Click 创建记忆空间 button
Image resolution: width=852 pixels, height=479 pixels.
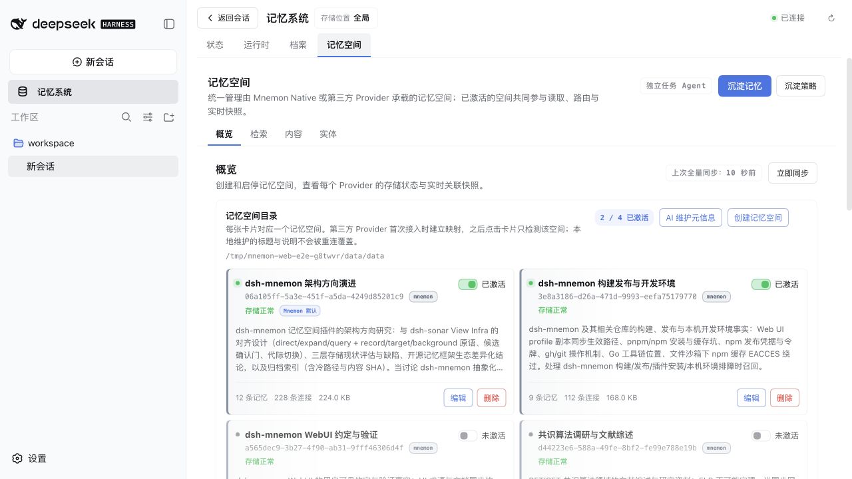coord(758,218)
